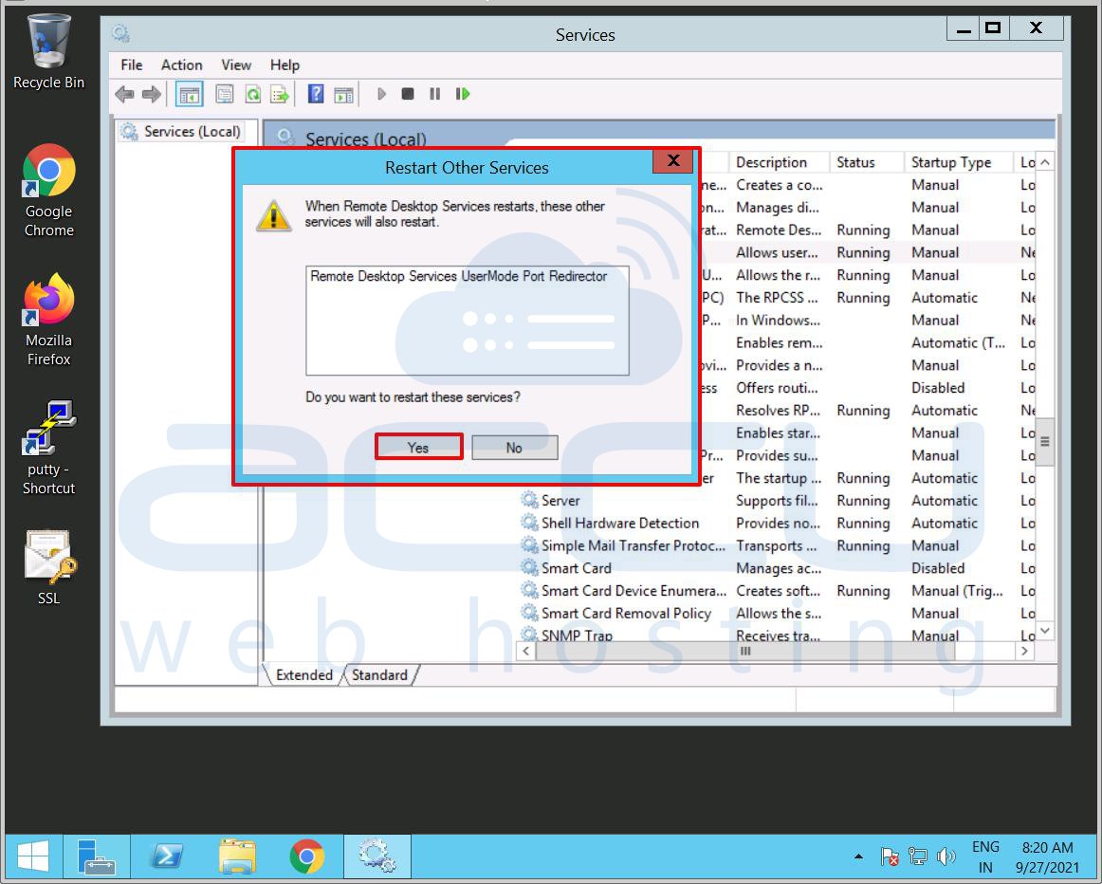1102x884 pixels.
Task: Click 'Manual (Trig...' startup type cell
Action: pos(957,590)
